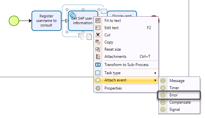Click the Task type square icon
This screenshot has width=205, height=118.
pyautogui.click(x=98, y=73)
